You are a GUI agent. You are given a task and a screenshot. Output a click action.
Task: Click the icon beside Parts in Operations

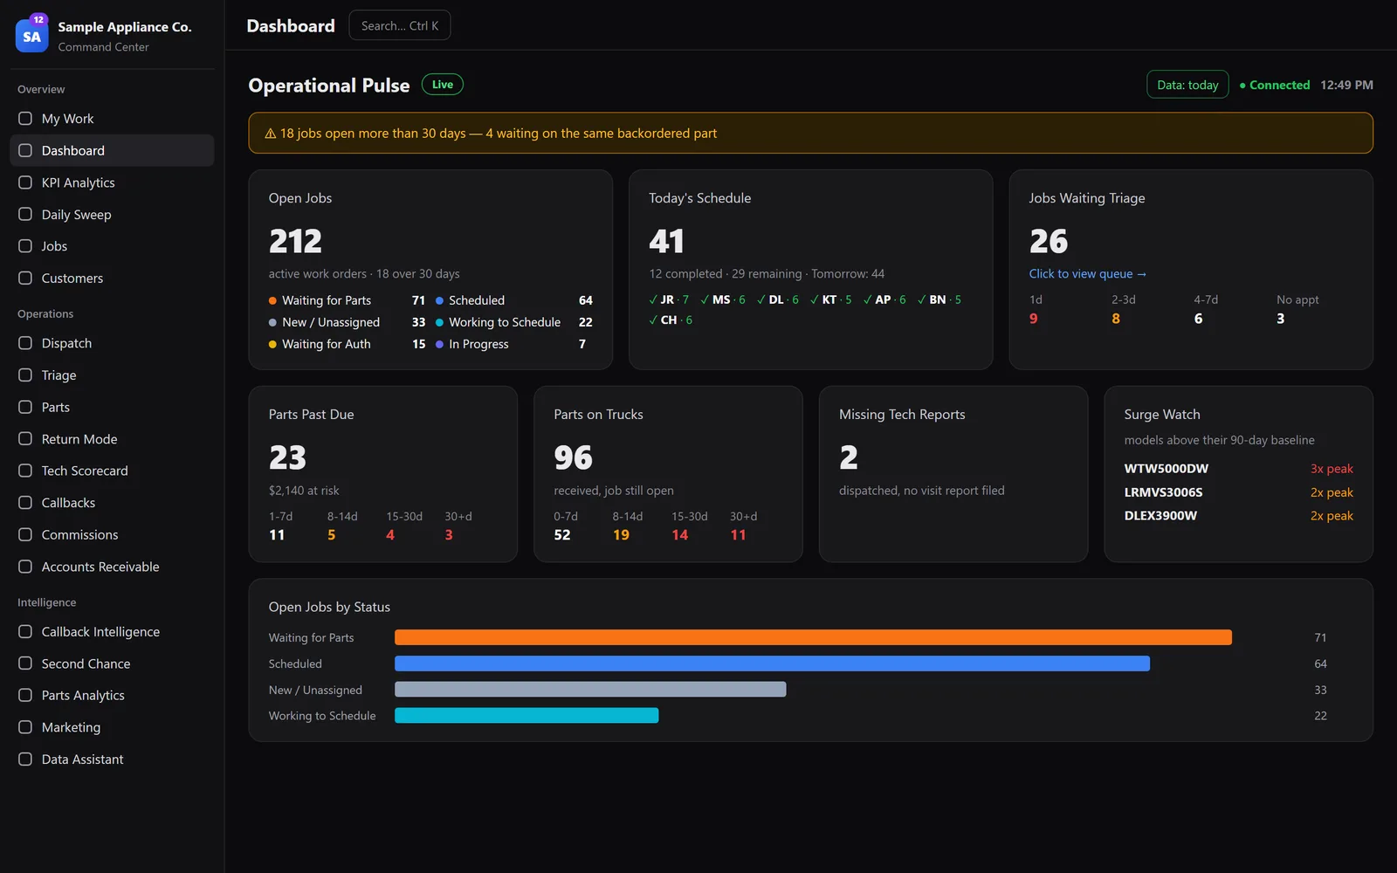(25, 407)
